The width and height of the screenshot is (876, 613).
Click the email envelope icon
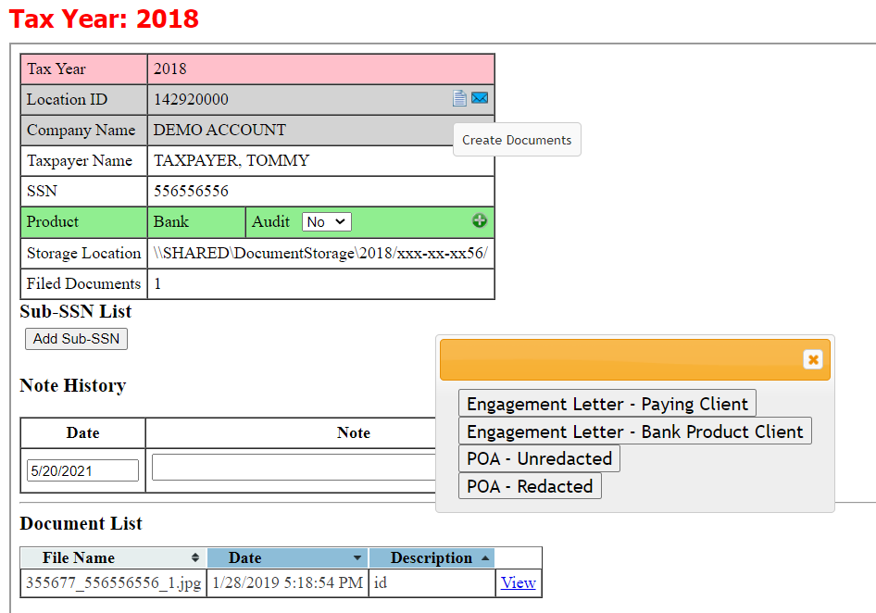(x=480, y=98)
